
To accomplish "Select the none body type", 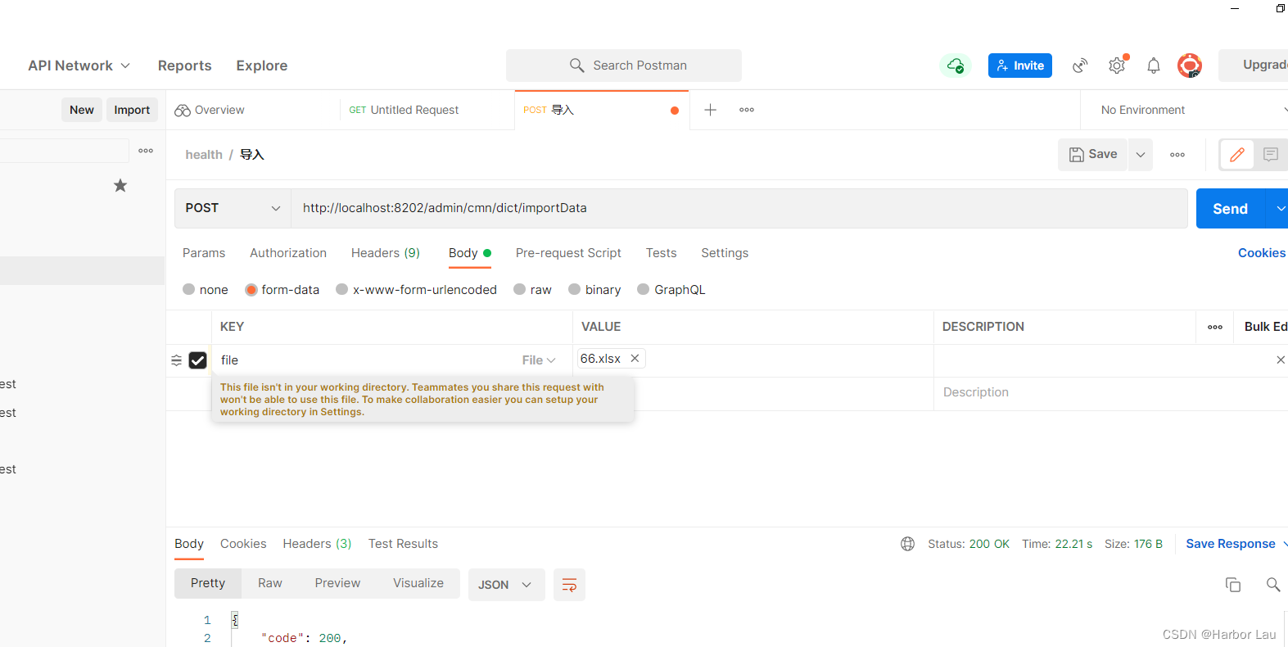I will (189, 289).
